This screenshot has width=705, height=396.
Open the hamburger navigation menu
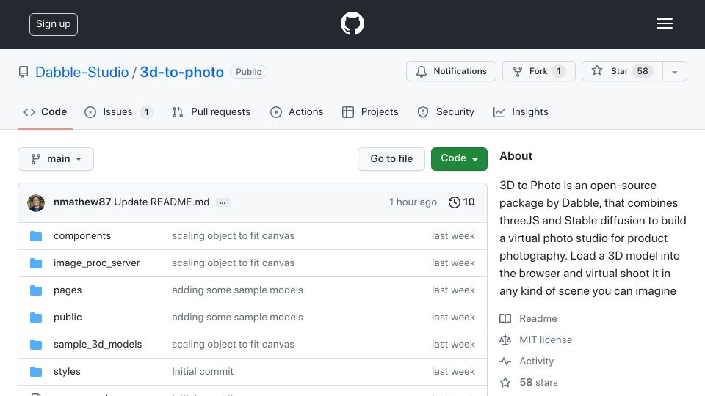click(664, 23)
